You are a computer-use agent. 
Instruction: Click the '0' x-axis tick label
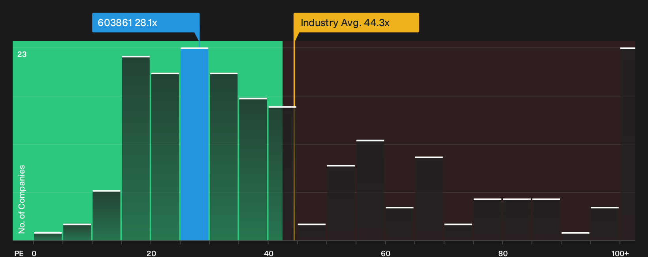(x=34, y=253)
